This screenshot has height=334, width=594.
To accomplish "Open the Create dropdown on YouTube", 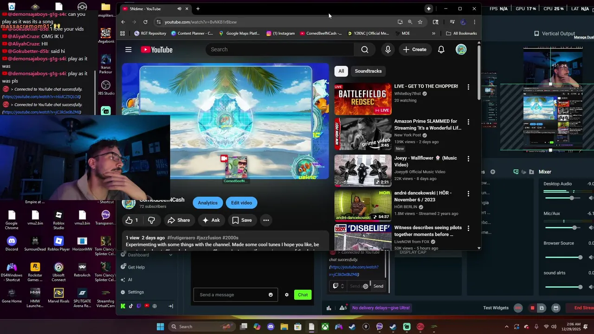I will click(x=415, y=50).
